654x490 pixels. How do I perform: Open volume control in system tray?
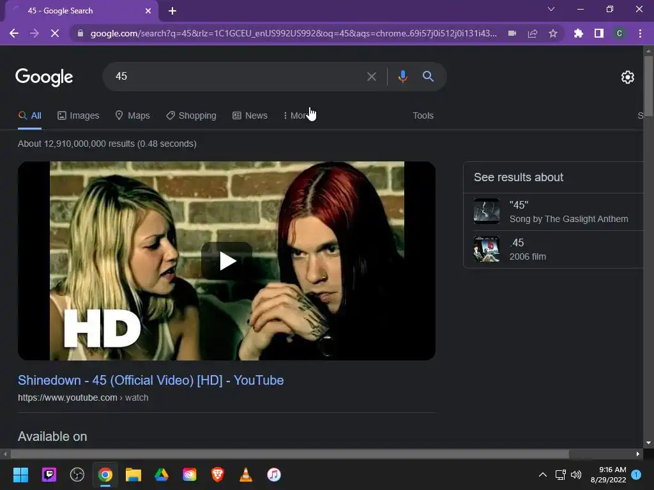point(576,475)
